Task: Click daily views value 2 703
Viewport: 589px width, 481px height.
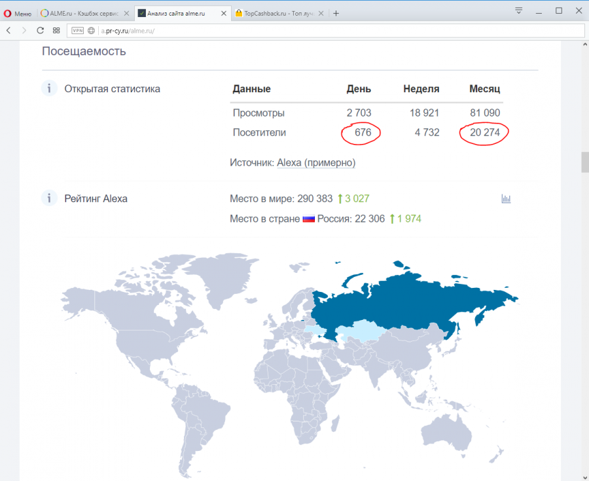Action: pyautogui.click(x=359, y=113)
